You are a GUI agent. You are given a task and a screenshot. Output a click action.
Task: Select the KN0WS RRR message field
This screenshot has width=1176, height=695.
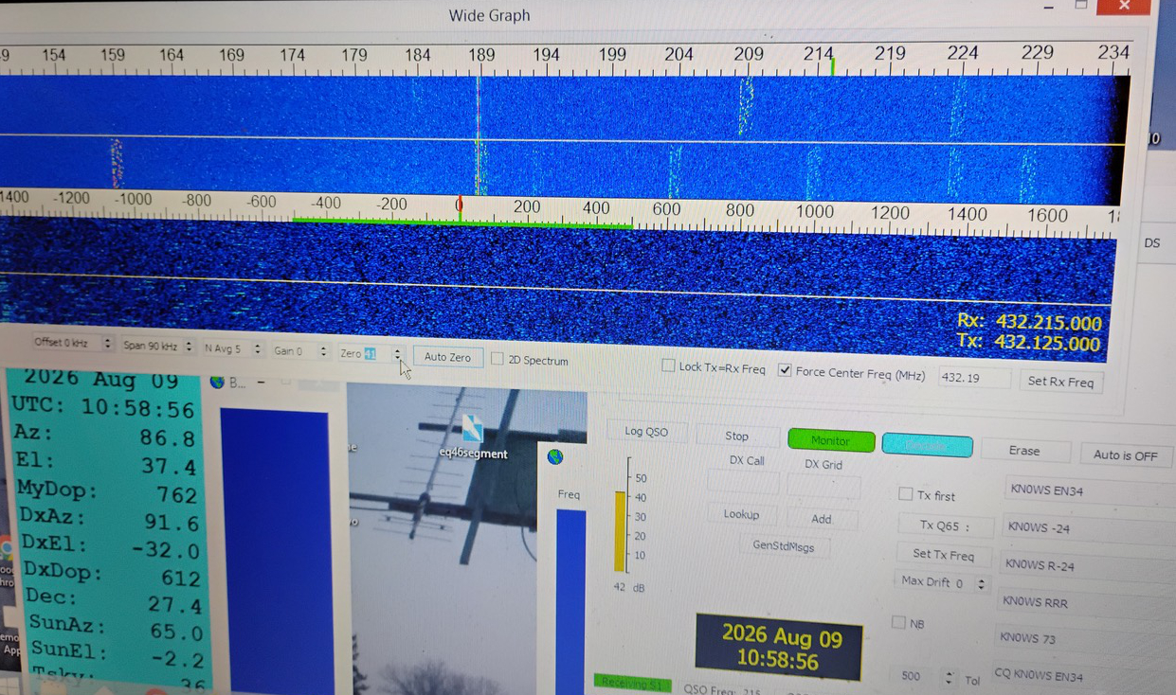click(1084, 602)
